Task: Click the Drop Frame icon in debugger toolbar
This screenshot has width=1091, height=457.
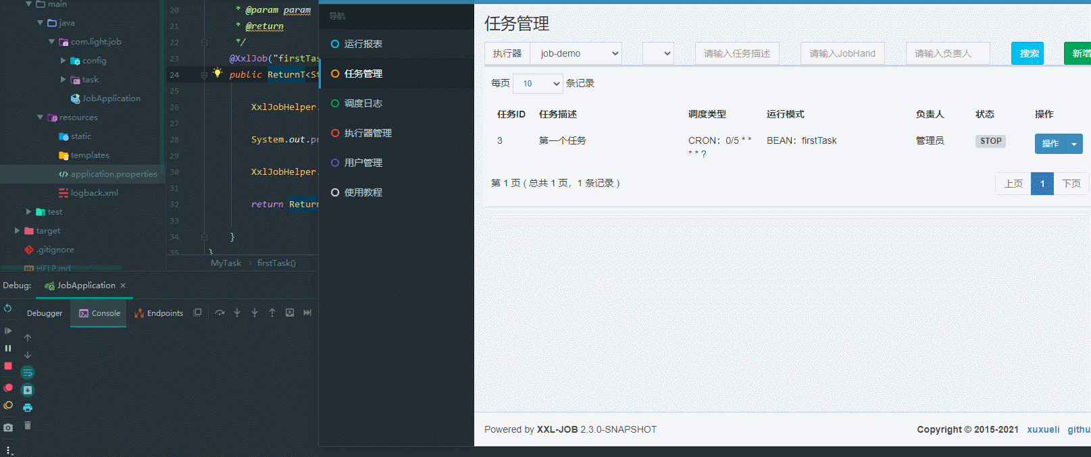Action: click(x=290, y=313)
